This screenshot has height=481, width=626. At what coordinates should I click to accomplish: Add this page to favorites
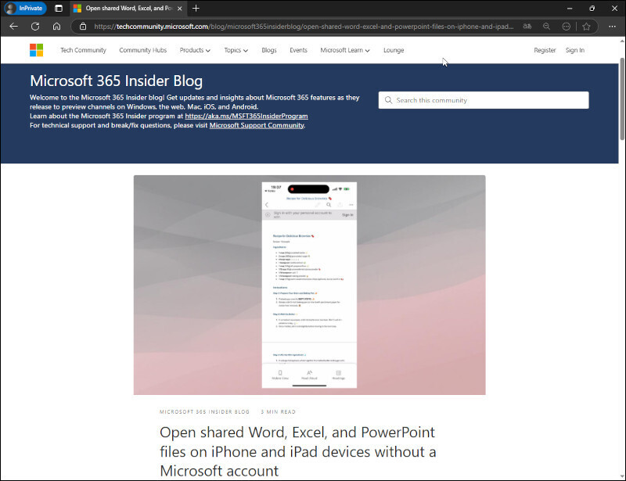coord(586,27)
